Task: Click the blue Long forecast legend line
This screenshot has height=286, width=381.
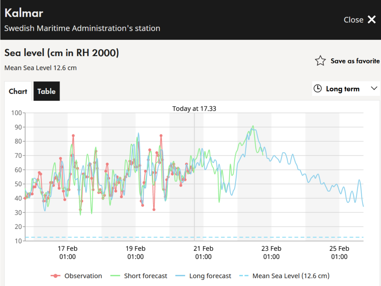Action: (181, 276)
